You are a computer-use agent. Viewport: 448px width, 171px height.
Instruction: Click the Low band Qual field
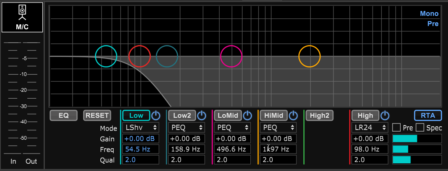(x=141, y=160)
